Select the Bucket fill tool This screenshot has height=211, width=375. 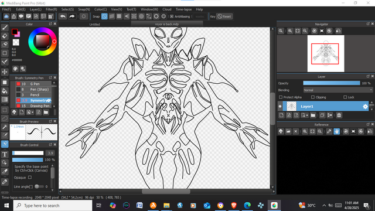(5, 91)
